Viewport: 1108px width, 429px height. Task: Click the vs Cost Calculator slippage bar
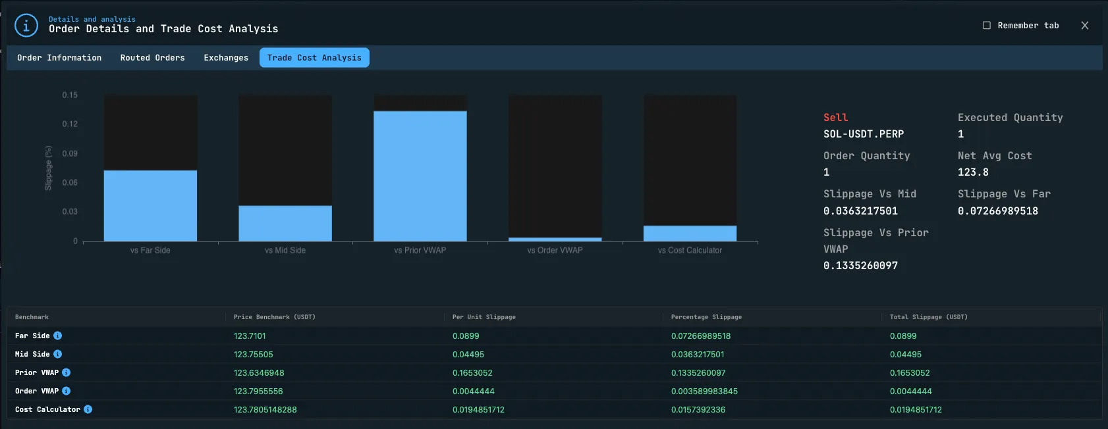(690, 233)
